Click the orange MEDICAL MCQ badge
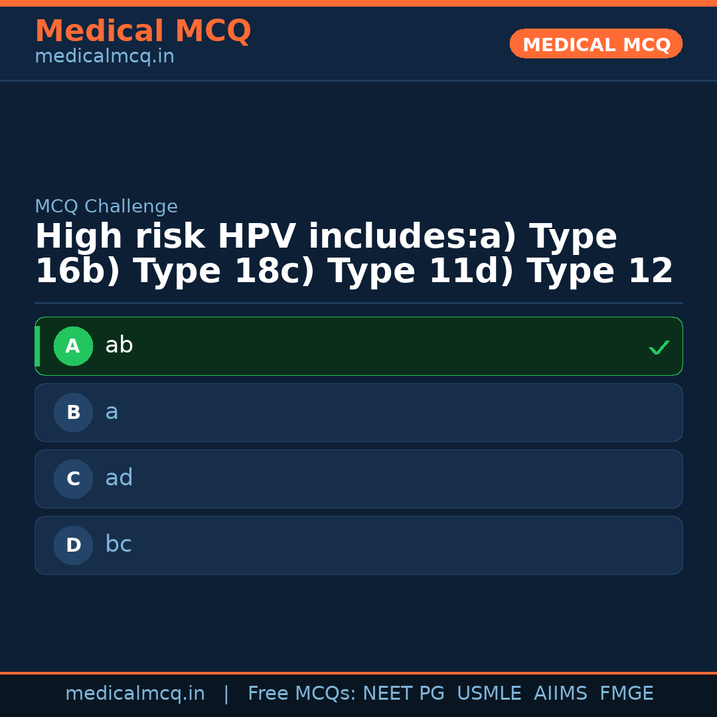The image size is (717, 717). pyautogui.click(x=596, y=44)
